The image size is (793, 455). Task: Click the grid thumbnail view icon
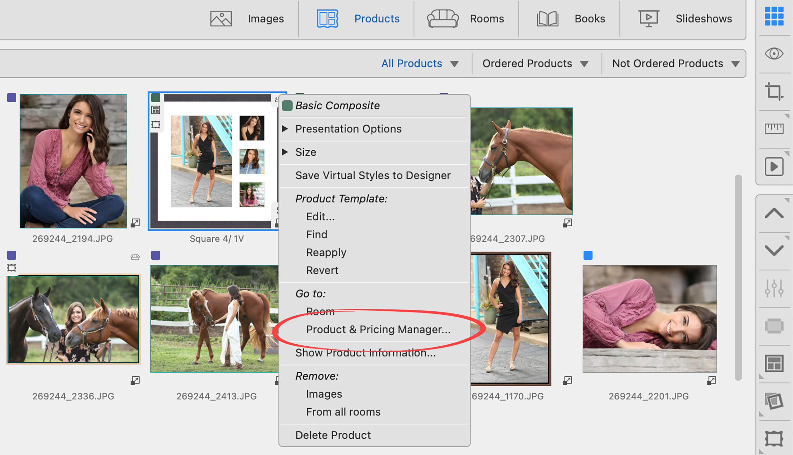[774, 16]
